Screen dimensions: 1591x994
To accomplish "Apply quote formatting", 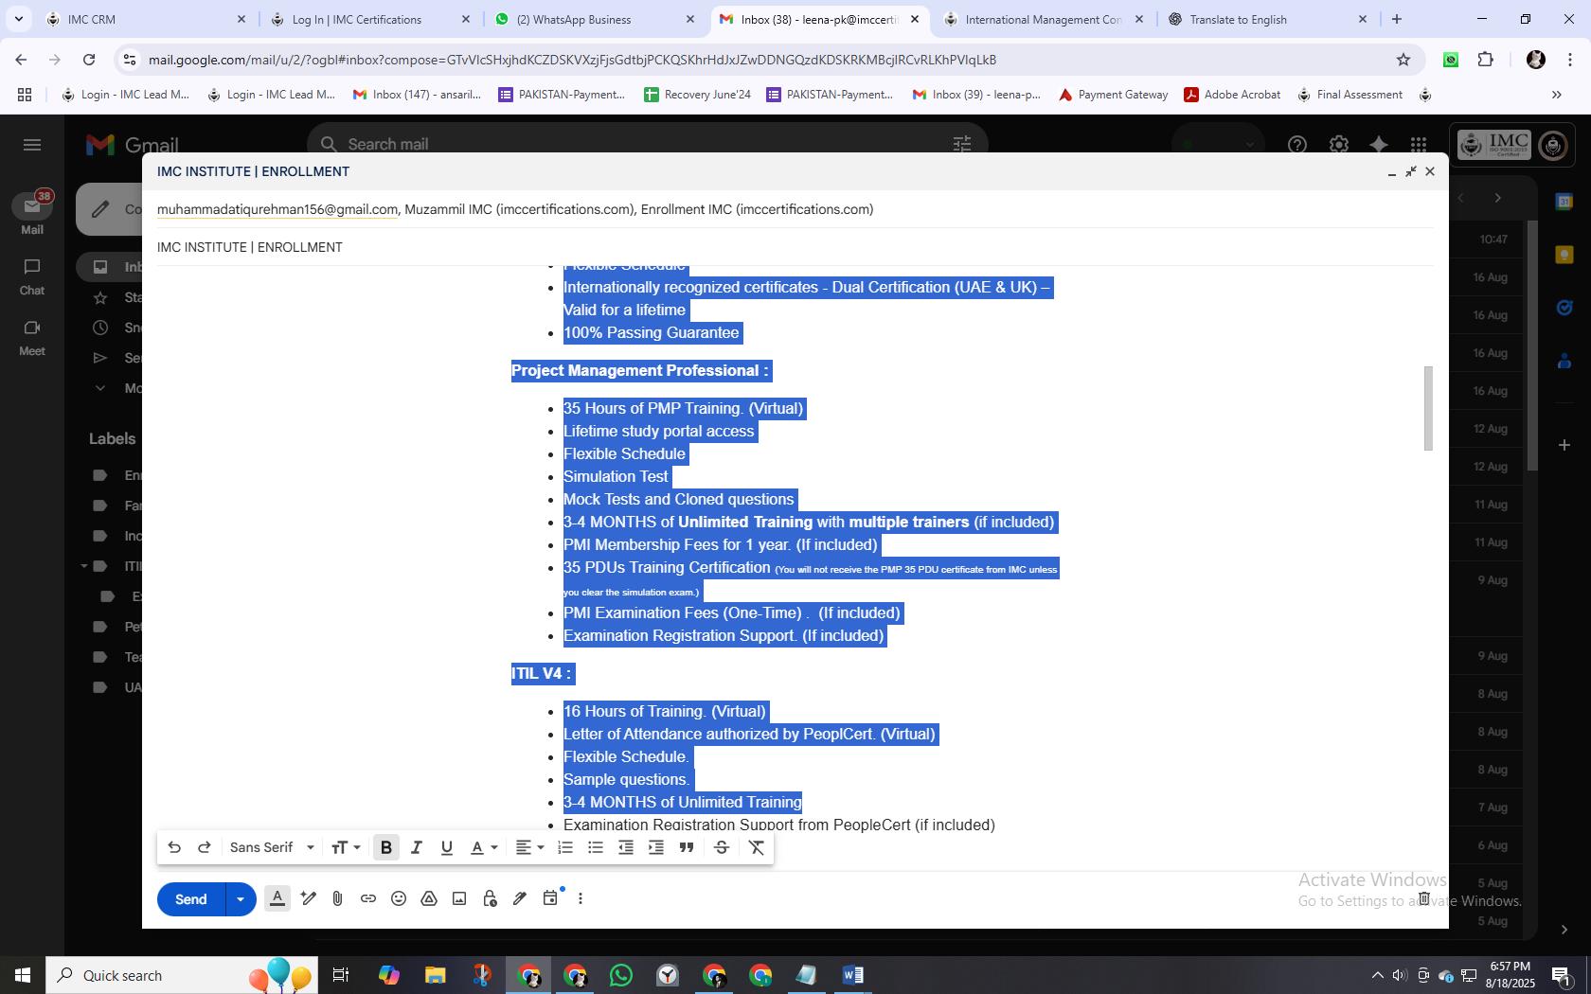I will pos(687,847).
